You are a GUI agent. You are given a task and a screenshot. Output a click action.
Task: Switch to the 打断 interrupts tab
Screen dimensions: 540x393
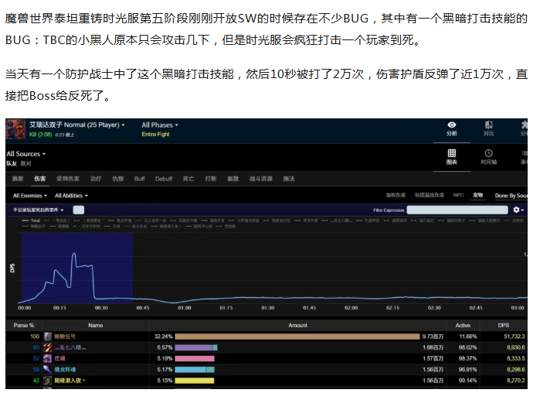pos(210,179)
